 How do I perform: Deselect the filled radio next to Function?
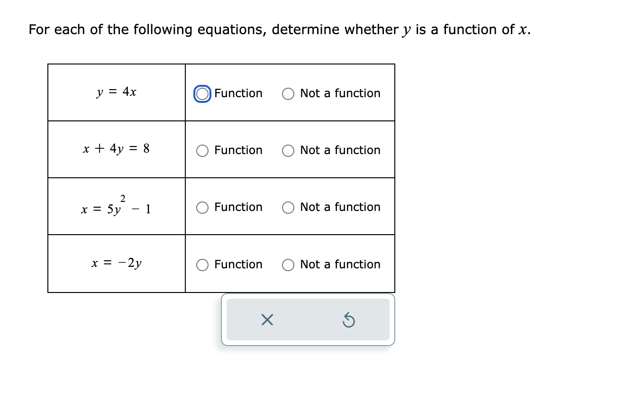tap(202, 93)
